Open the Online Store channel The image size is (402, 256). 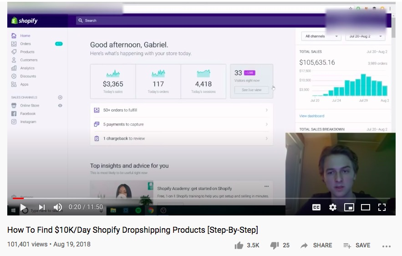(x=30, y=106)
